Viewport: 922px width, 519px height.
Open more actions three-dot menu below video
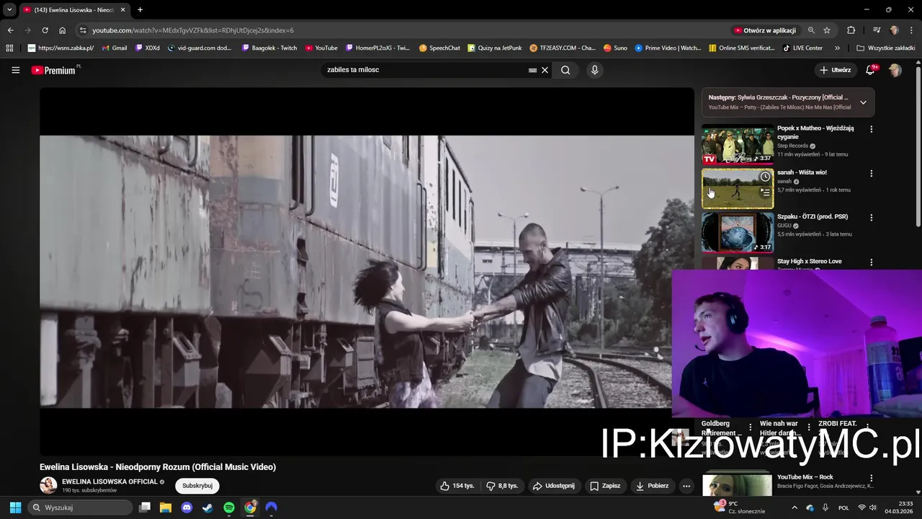coord(686,486)
